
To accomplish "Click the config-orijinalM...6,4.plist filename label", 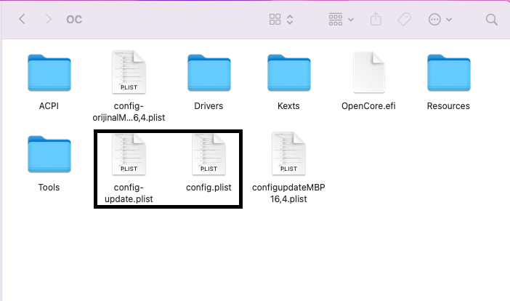I will 129,112.
